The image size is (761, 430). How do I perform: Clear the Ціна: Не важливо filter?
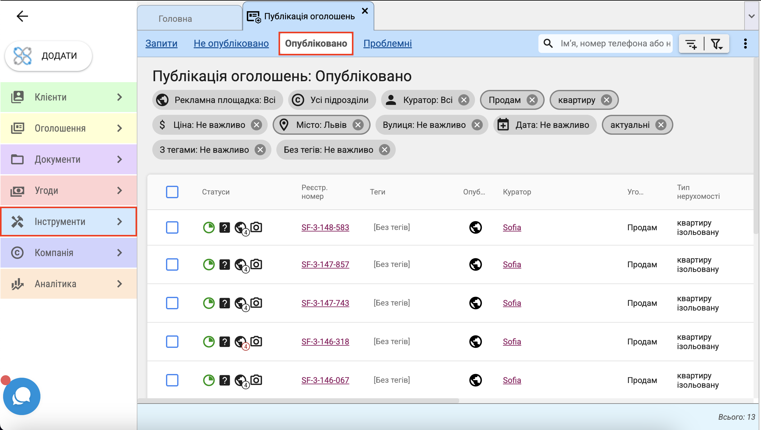point(256,125)
